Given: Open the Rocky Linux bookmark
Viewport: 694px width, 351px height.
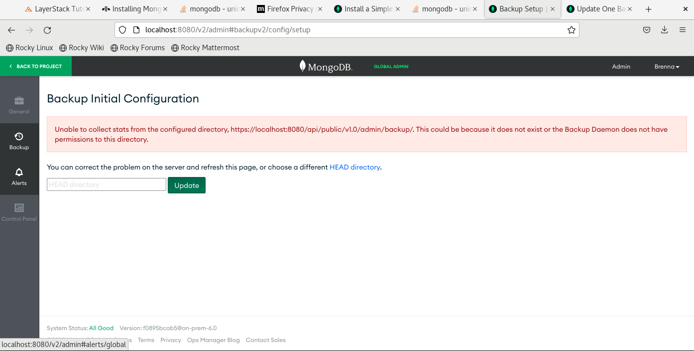Looking at the screenshot, I should (29, 48).
